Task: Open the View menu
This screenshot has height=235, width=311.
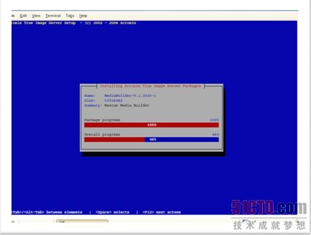Action: [36, 15]
